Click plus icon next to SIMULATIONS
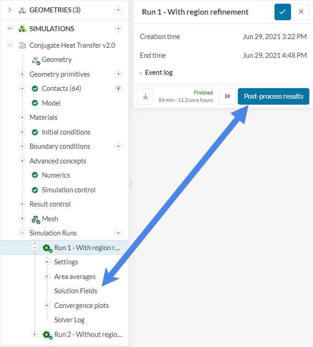The height and width of the screenshot is (347, 313). click(x=118, y=29)
